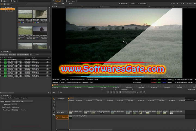The image size is (196, 131).
Task: Click the refresh icon beside Set Reference Media
Action: (31, 55)
